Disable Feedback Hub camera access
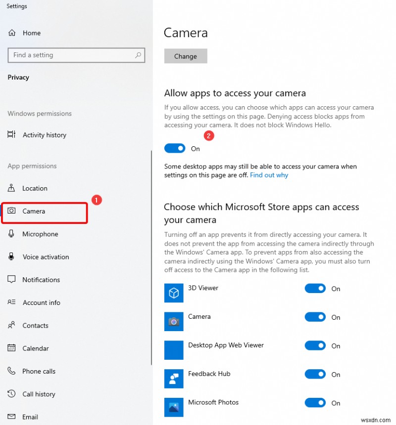396x425 pixels. coord(315,374)
